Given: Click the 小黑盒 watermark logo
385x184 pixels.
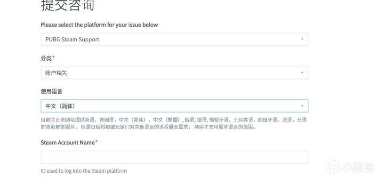Looking at the screenshot, I should click(x=332, y=168).
